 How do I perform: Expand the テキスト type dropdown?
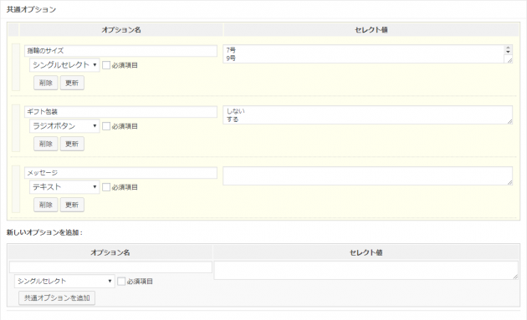point(64,186)
